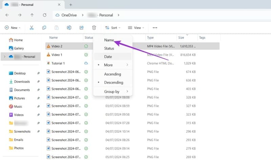Sort by Name in the menu
The width and height of the screenshot is (271, 160).
(x=109, y=40)
